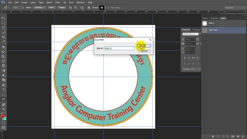Open the Image menu
247x139 pixels.
(x=24, y=2)
